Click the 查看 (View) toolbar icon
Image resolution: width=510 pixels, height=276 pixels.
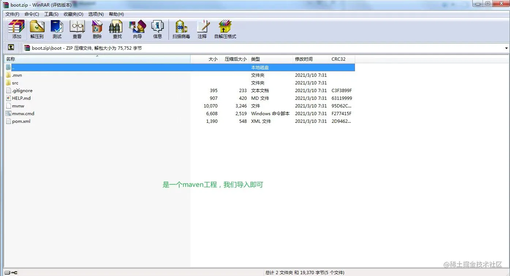point(77,29)
